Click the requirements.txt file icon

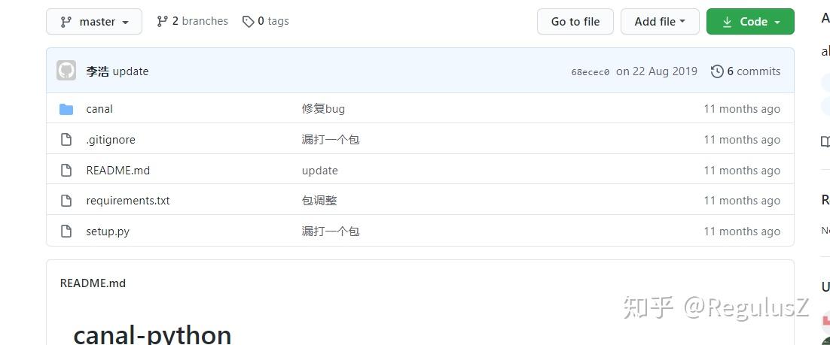click(x=66, y=201)
